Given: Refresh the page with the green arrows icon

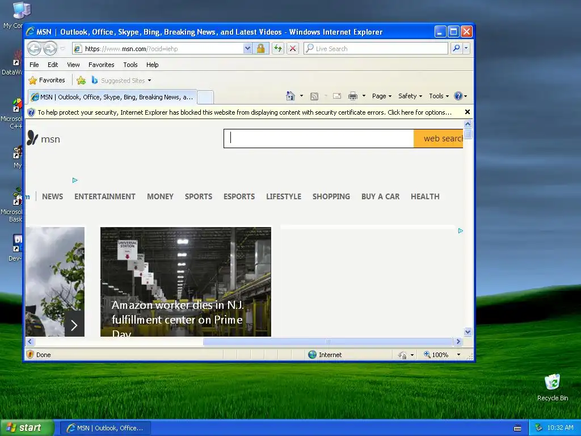Looking at the screenshot, I should (x=278, y=49).
